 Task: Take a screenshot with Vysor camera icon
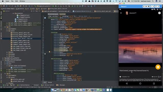pos(148,6)
